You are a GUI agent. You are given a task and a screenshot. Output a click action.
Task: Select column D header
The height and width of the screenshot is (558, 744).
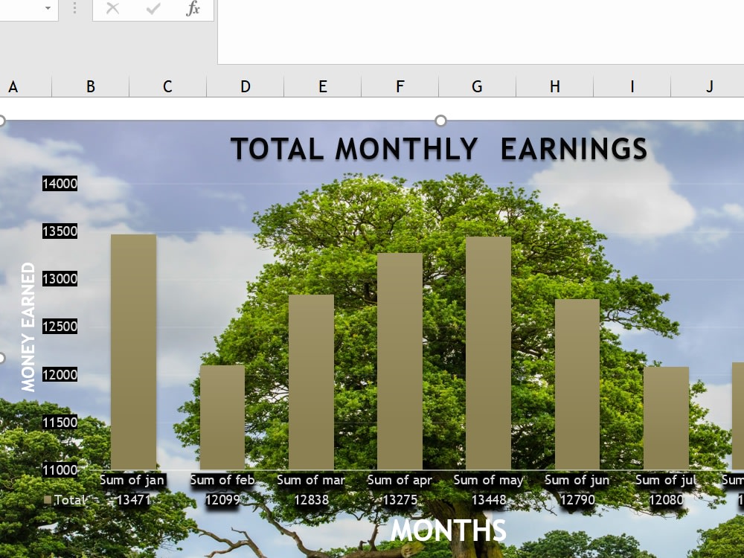click(246, 86)
